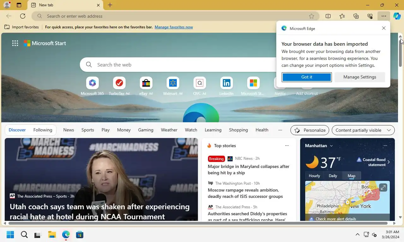Expand the weather map fullscreen icon
This screenshot has width=404, height=242.
click(x=383, y=187)
